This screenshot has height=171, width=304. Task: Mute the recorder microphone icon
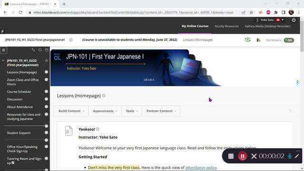tap(290, 156)
